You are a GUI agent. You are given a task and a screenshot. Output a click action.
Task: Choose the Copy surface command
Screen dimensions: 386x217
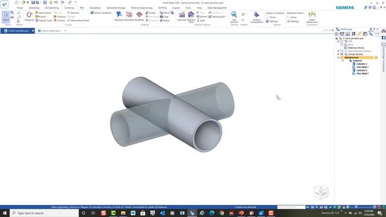[164, 16]
